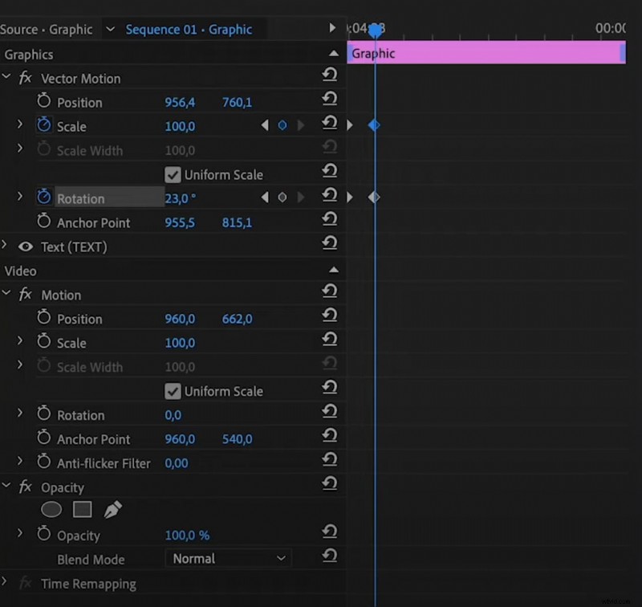
Task: Open the Blend Mode dropdown
Action: pos(228,558)
